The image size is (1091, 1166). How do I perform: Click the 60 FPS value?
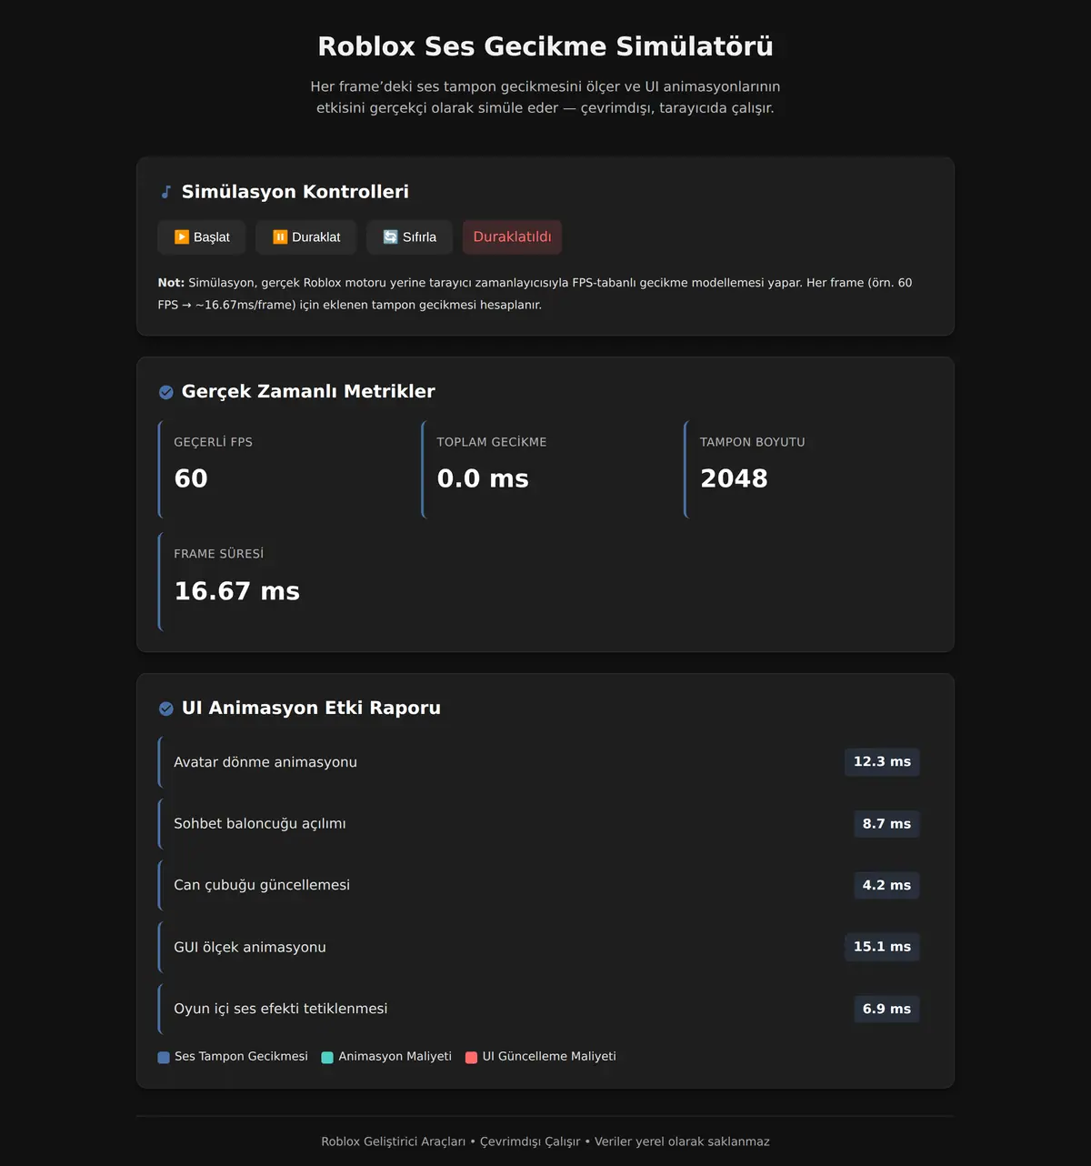click(191, 479)
